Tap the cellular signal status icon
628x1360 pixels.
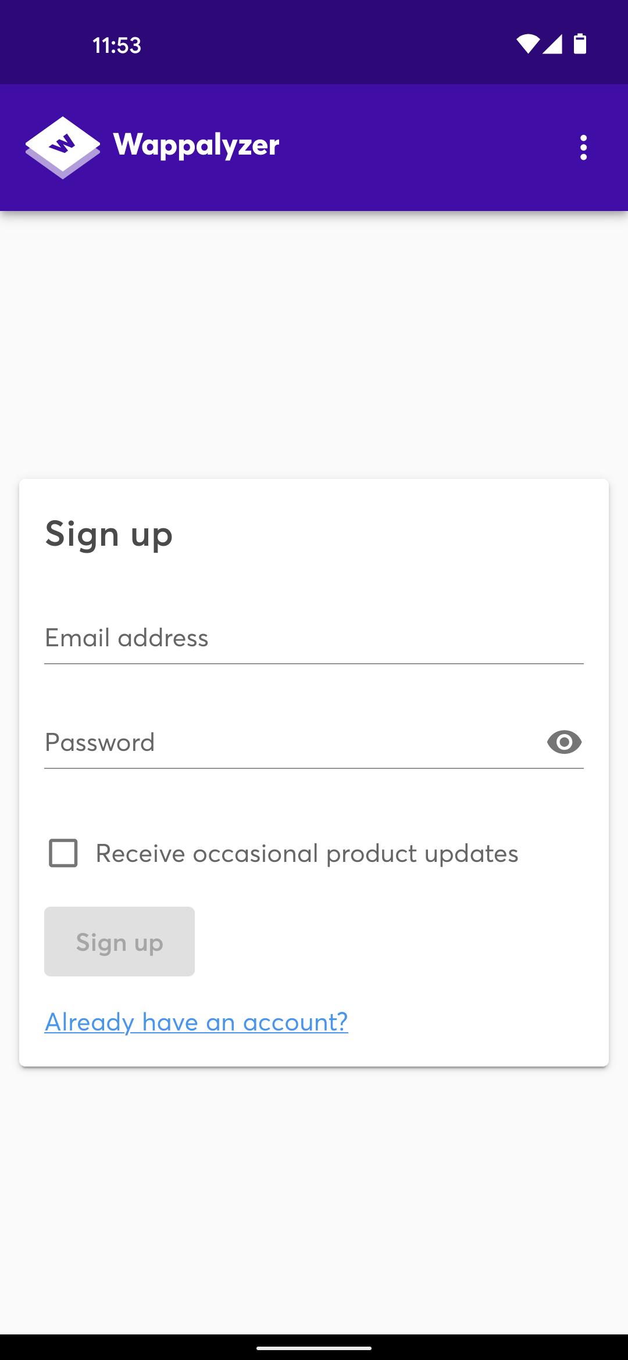(552, 44)
